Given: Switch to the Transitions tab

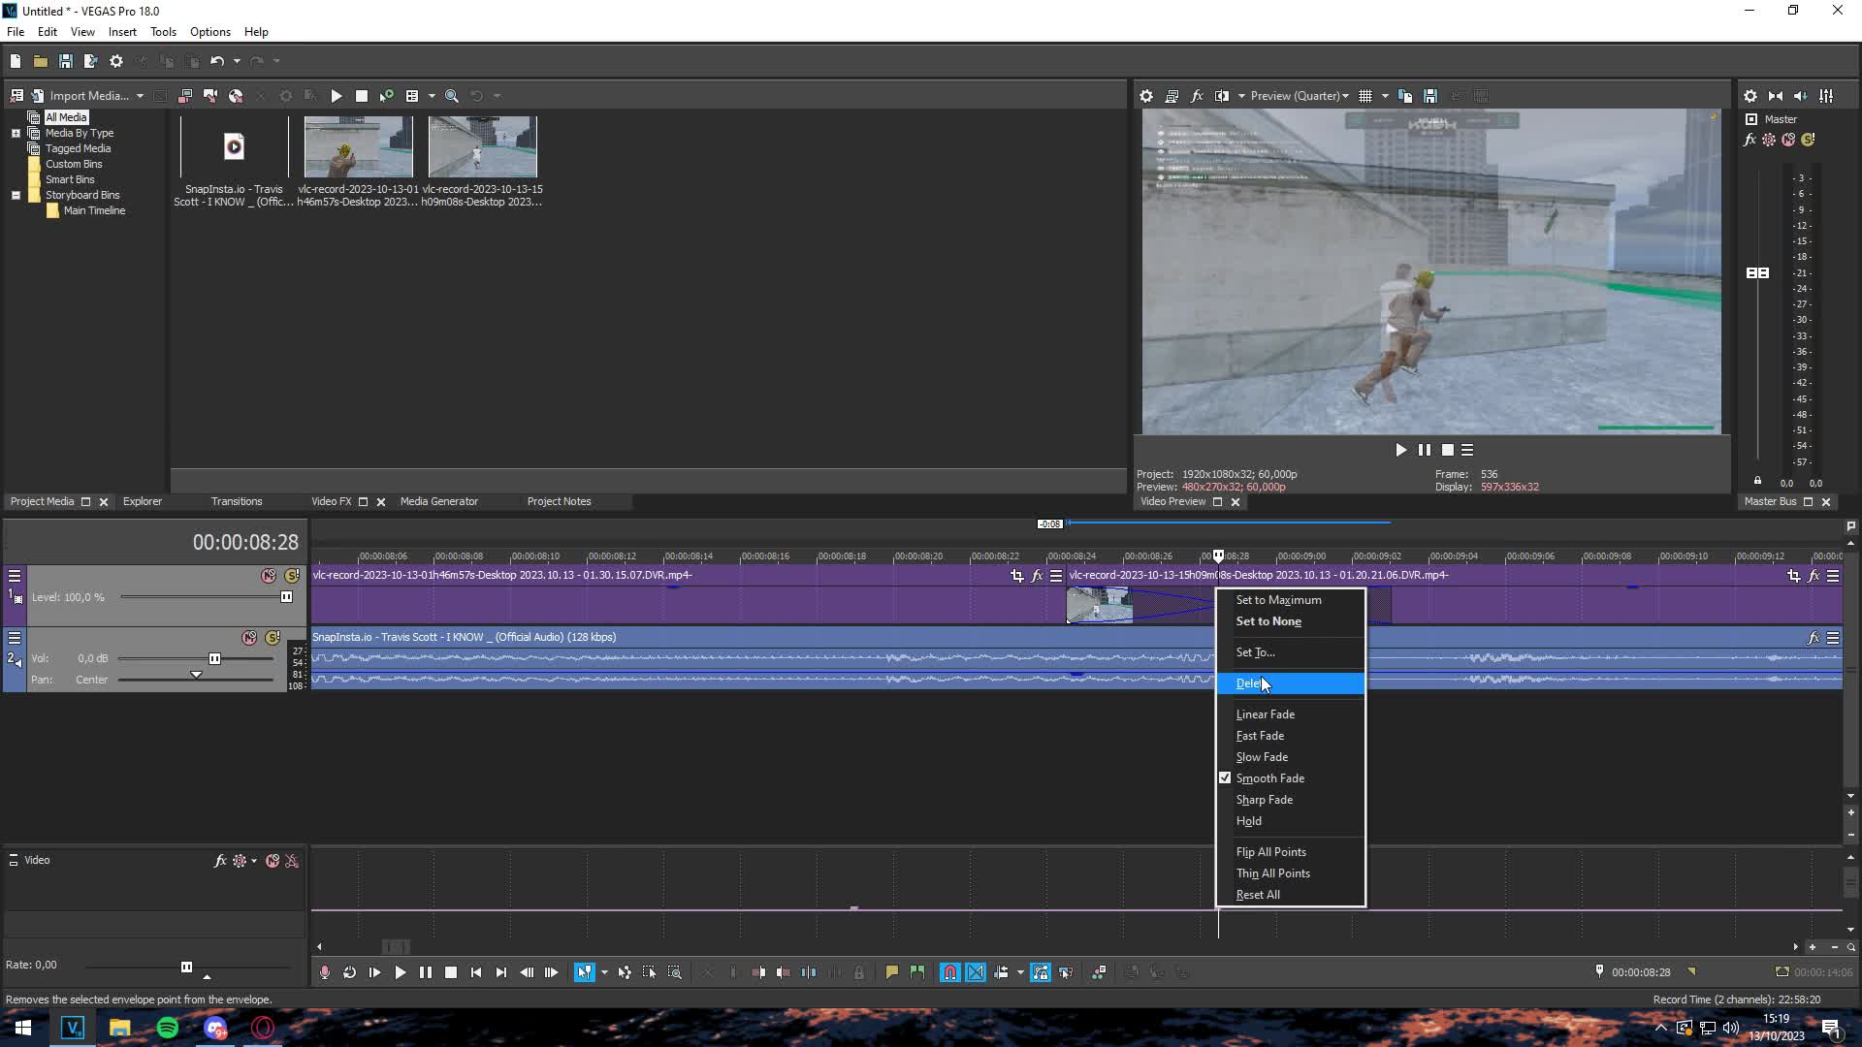Looking at the screenshot, I should (x=237, y=501).
